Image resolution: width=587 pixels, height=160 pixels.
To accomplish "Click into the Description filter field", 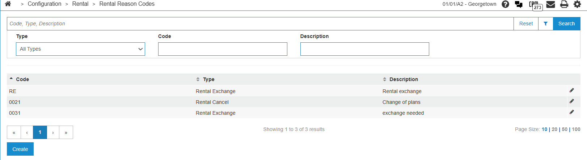I will (364, 49).
